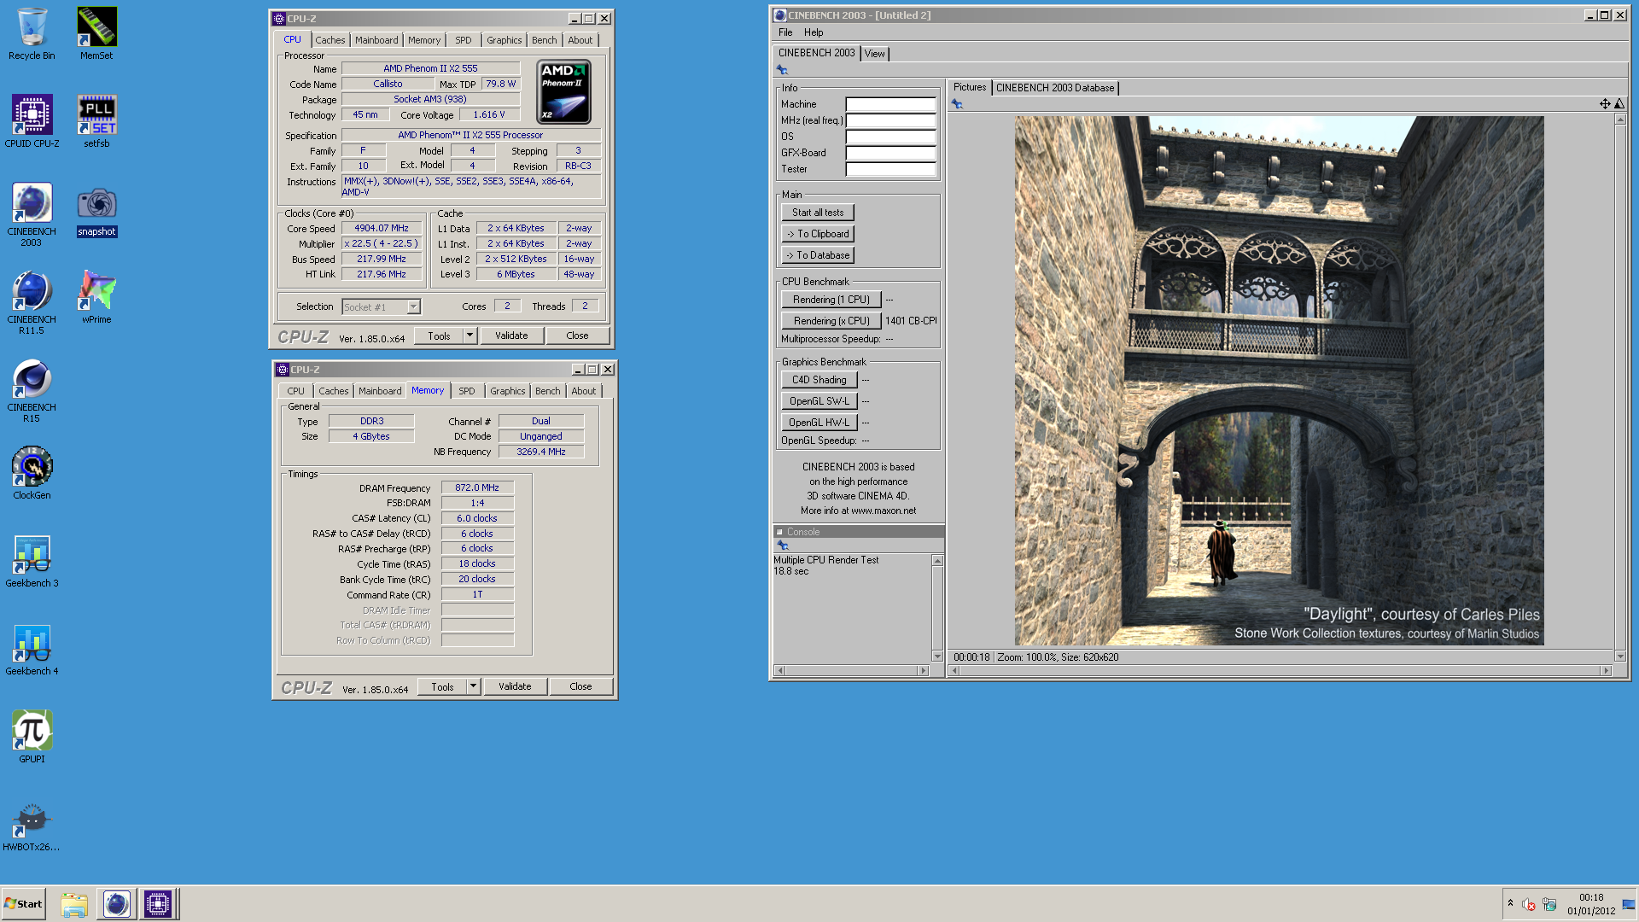Click the pin icon in Pictures panel
The image size is (1639, 922).
(x=957, y=104)
